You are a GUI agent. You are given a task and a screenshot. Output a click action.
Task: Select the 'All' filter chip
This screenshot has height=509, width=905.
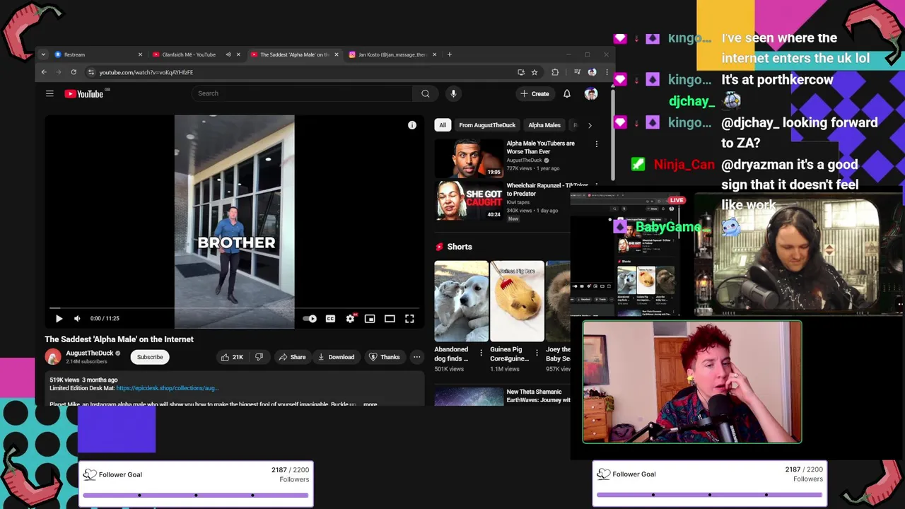[443, 125]
